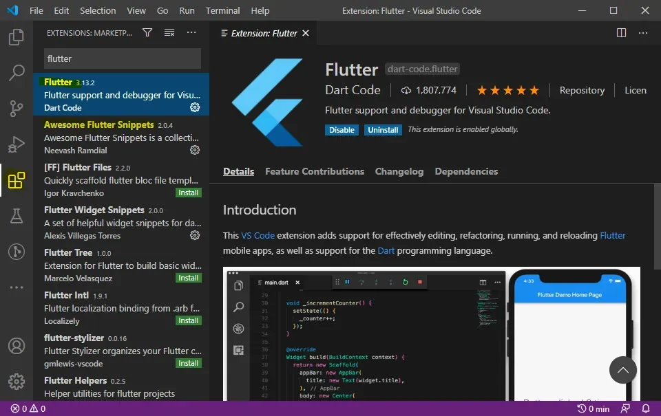Open the Terminal menu
The image size is (661, 416).
click(x=222, y=10)
